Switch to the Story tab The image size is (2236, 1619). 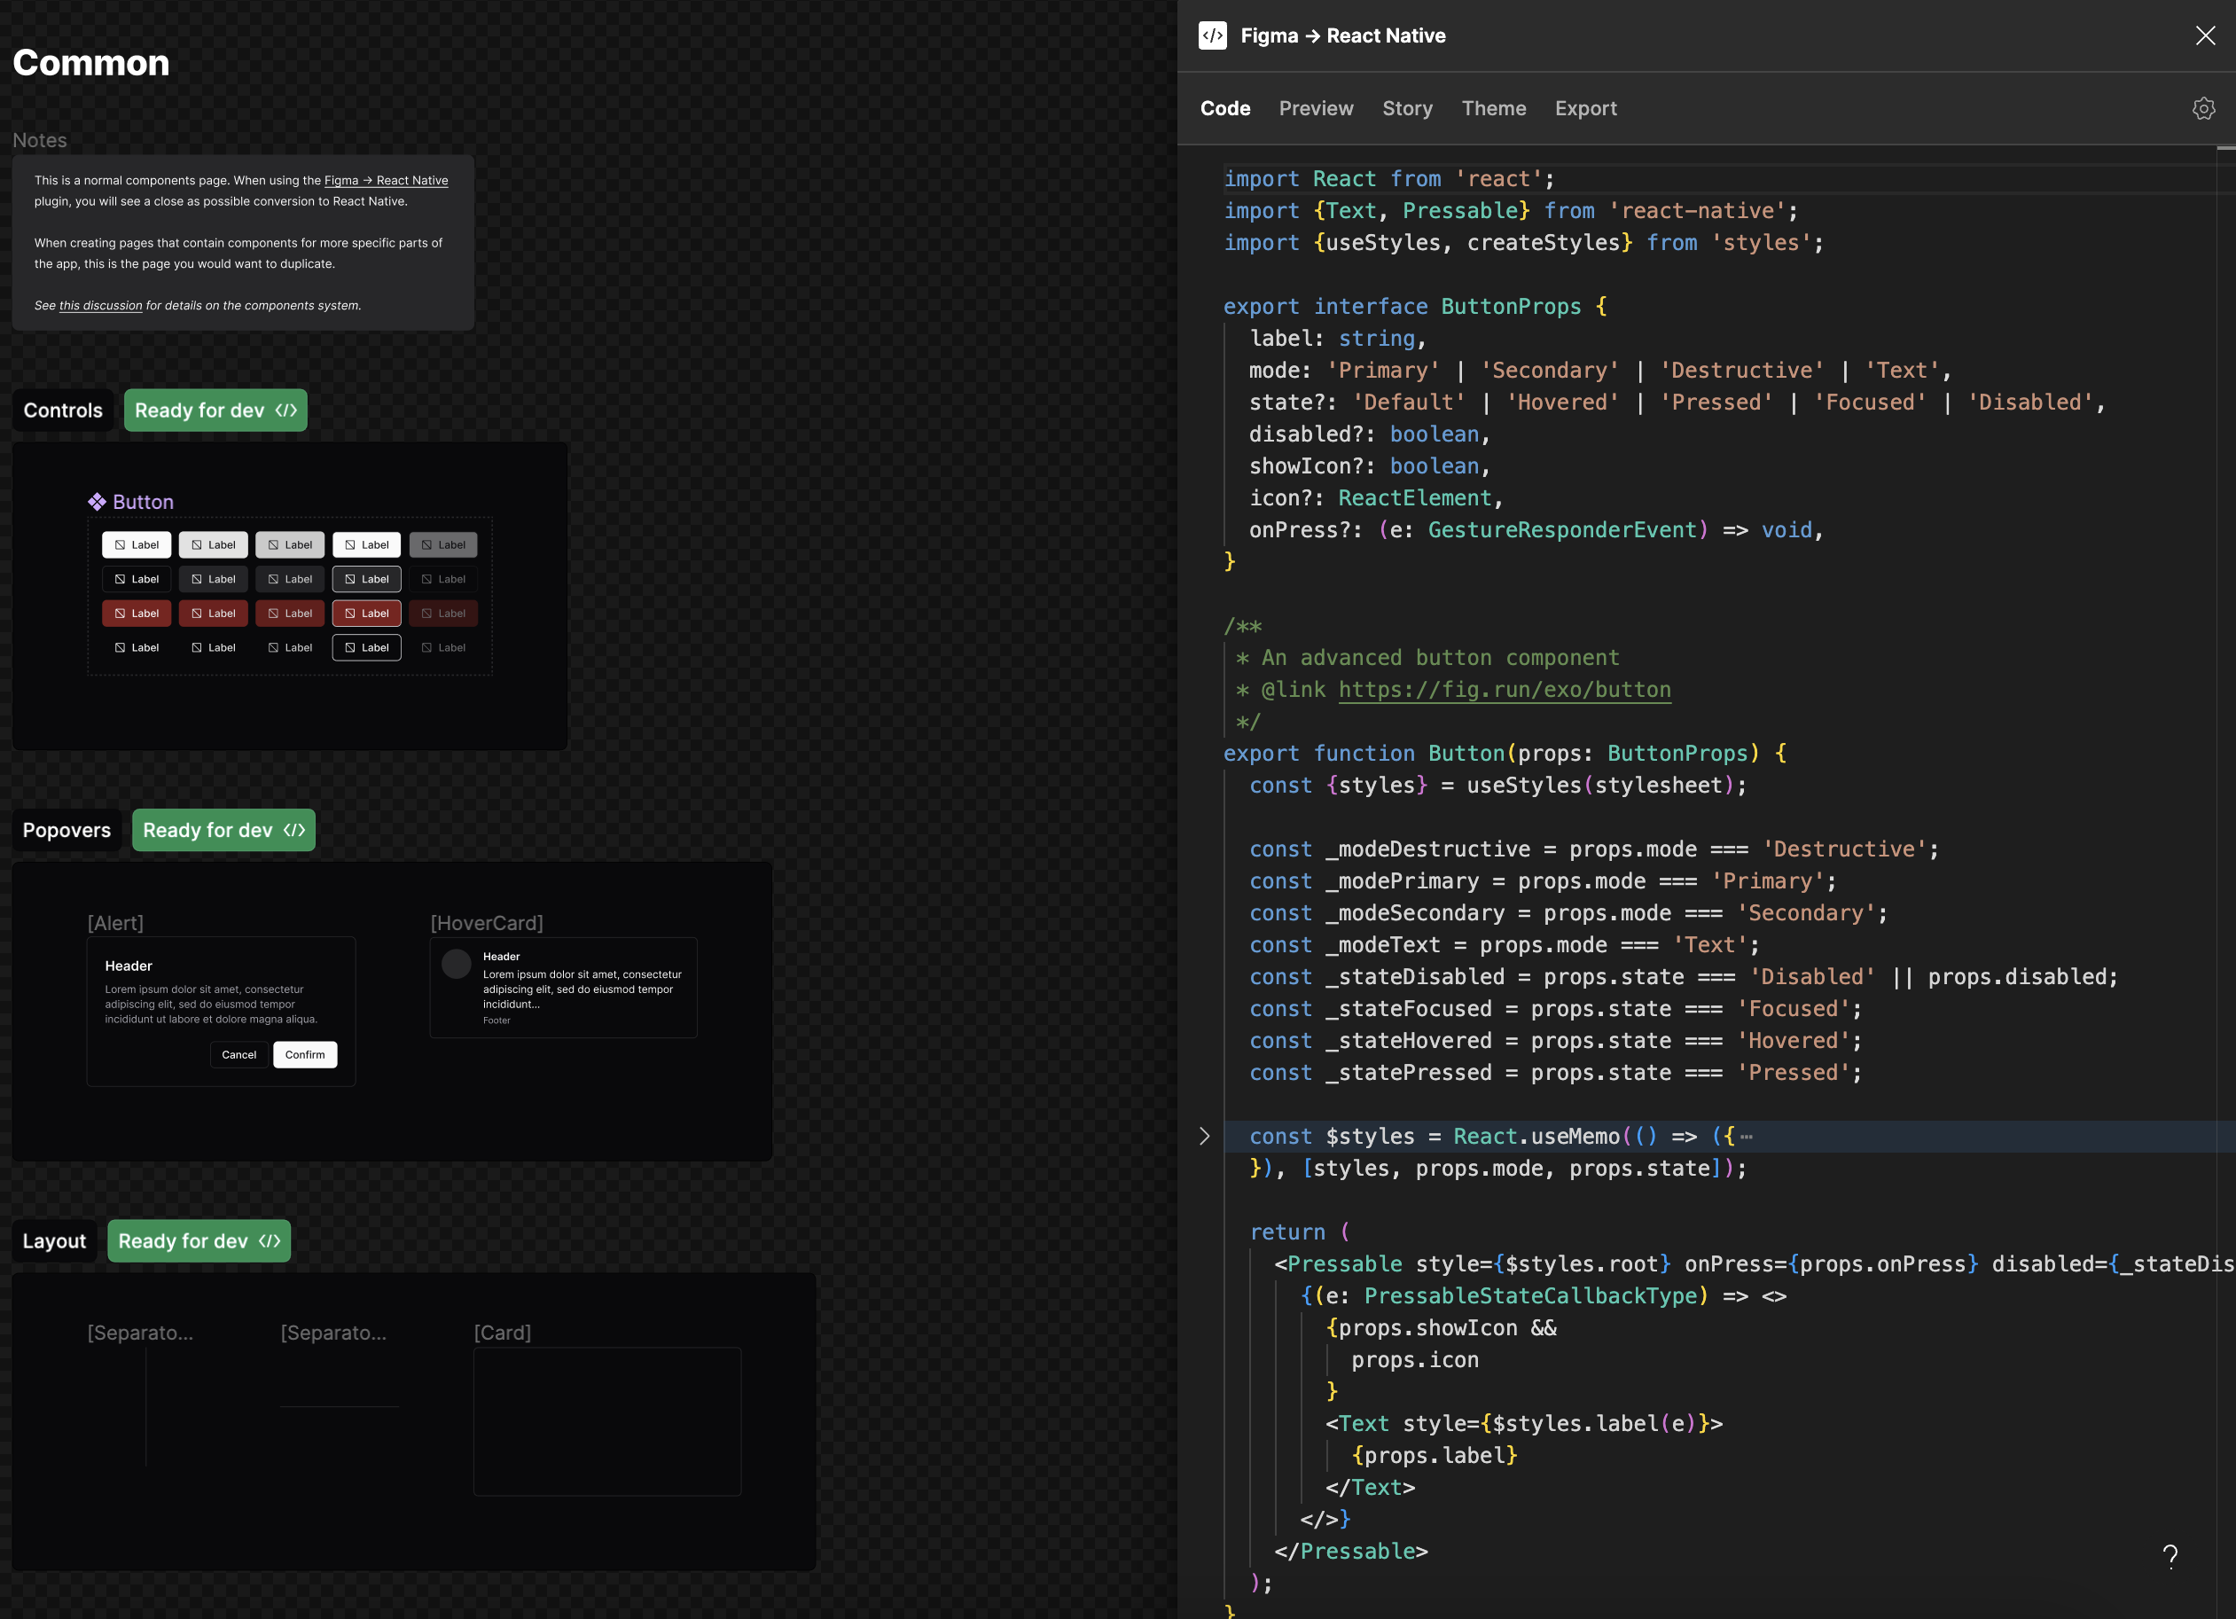pyautogui.click(x=1407, y=108)
